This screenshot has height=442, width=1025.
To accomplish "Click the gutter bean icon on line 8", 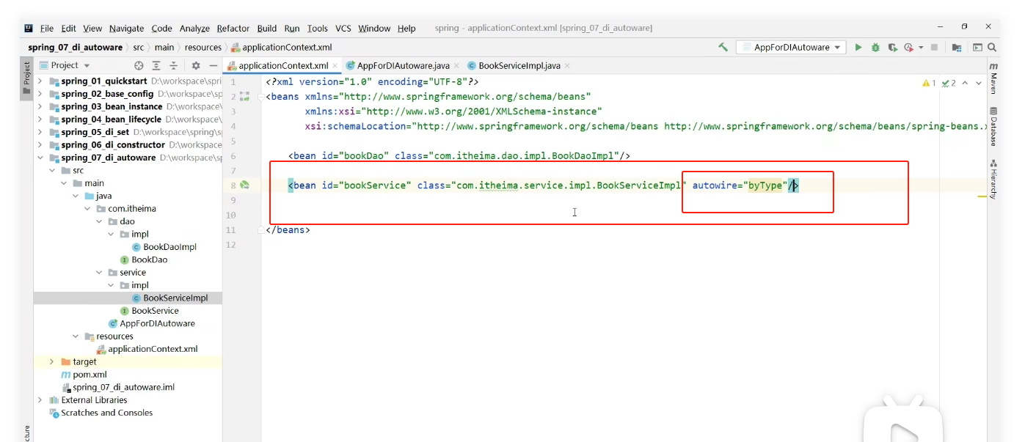I will coord(245,185).
